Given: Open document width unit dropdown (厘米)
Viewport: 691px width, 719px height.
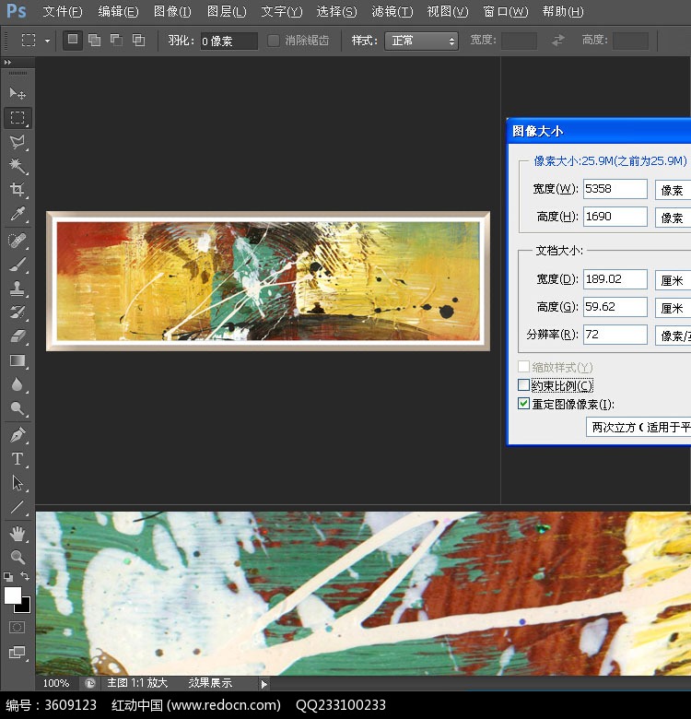Looking at the screenshot, I should [673, 279].
